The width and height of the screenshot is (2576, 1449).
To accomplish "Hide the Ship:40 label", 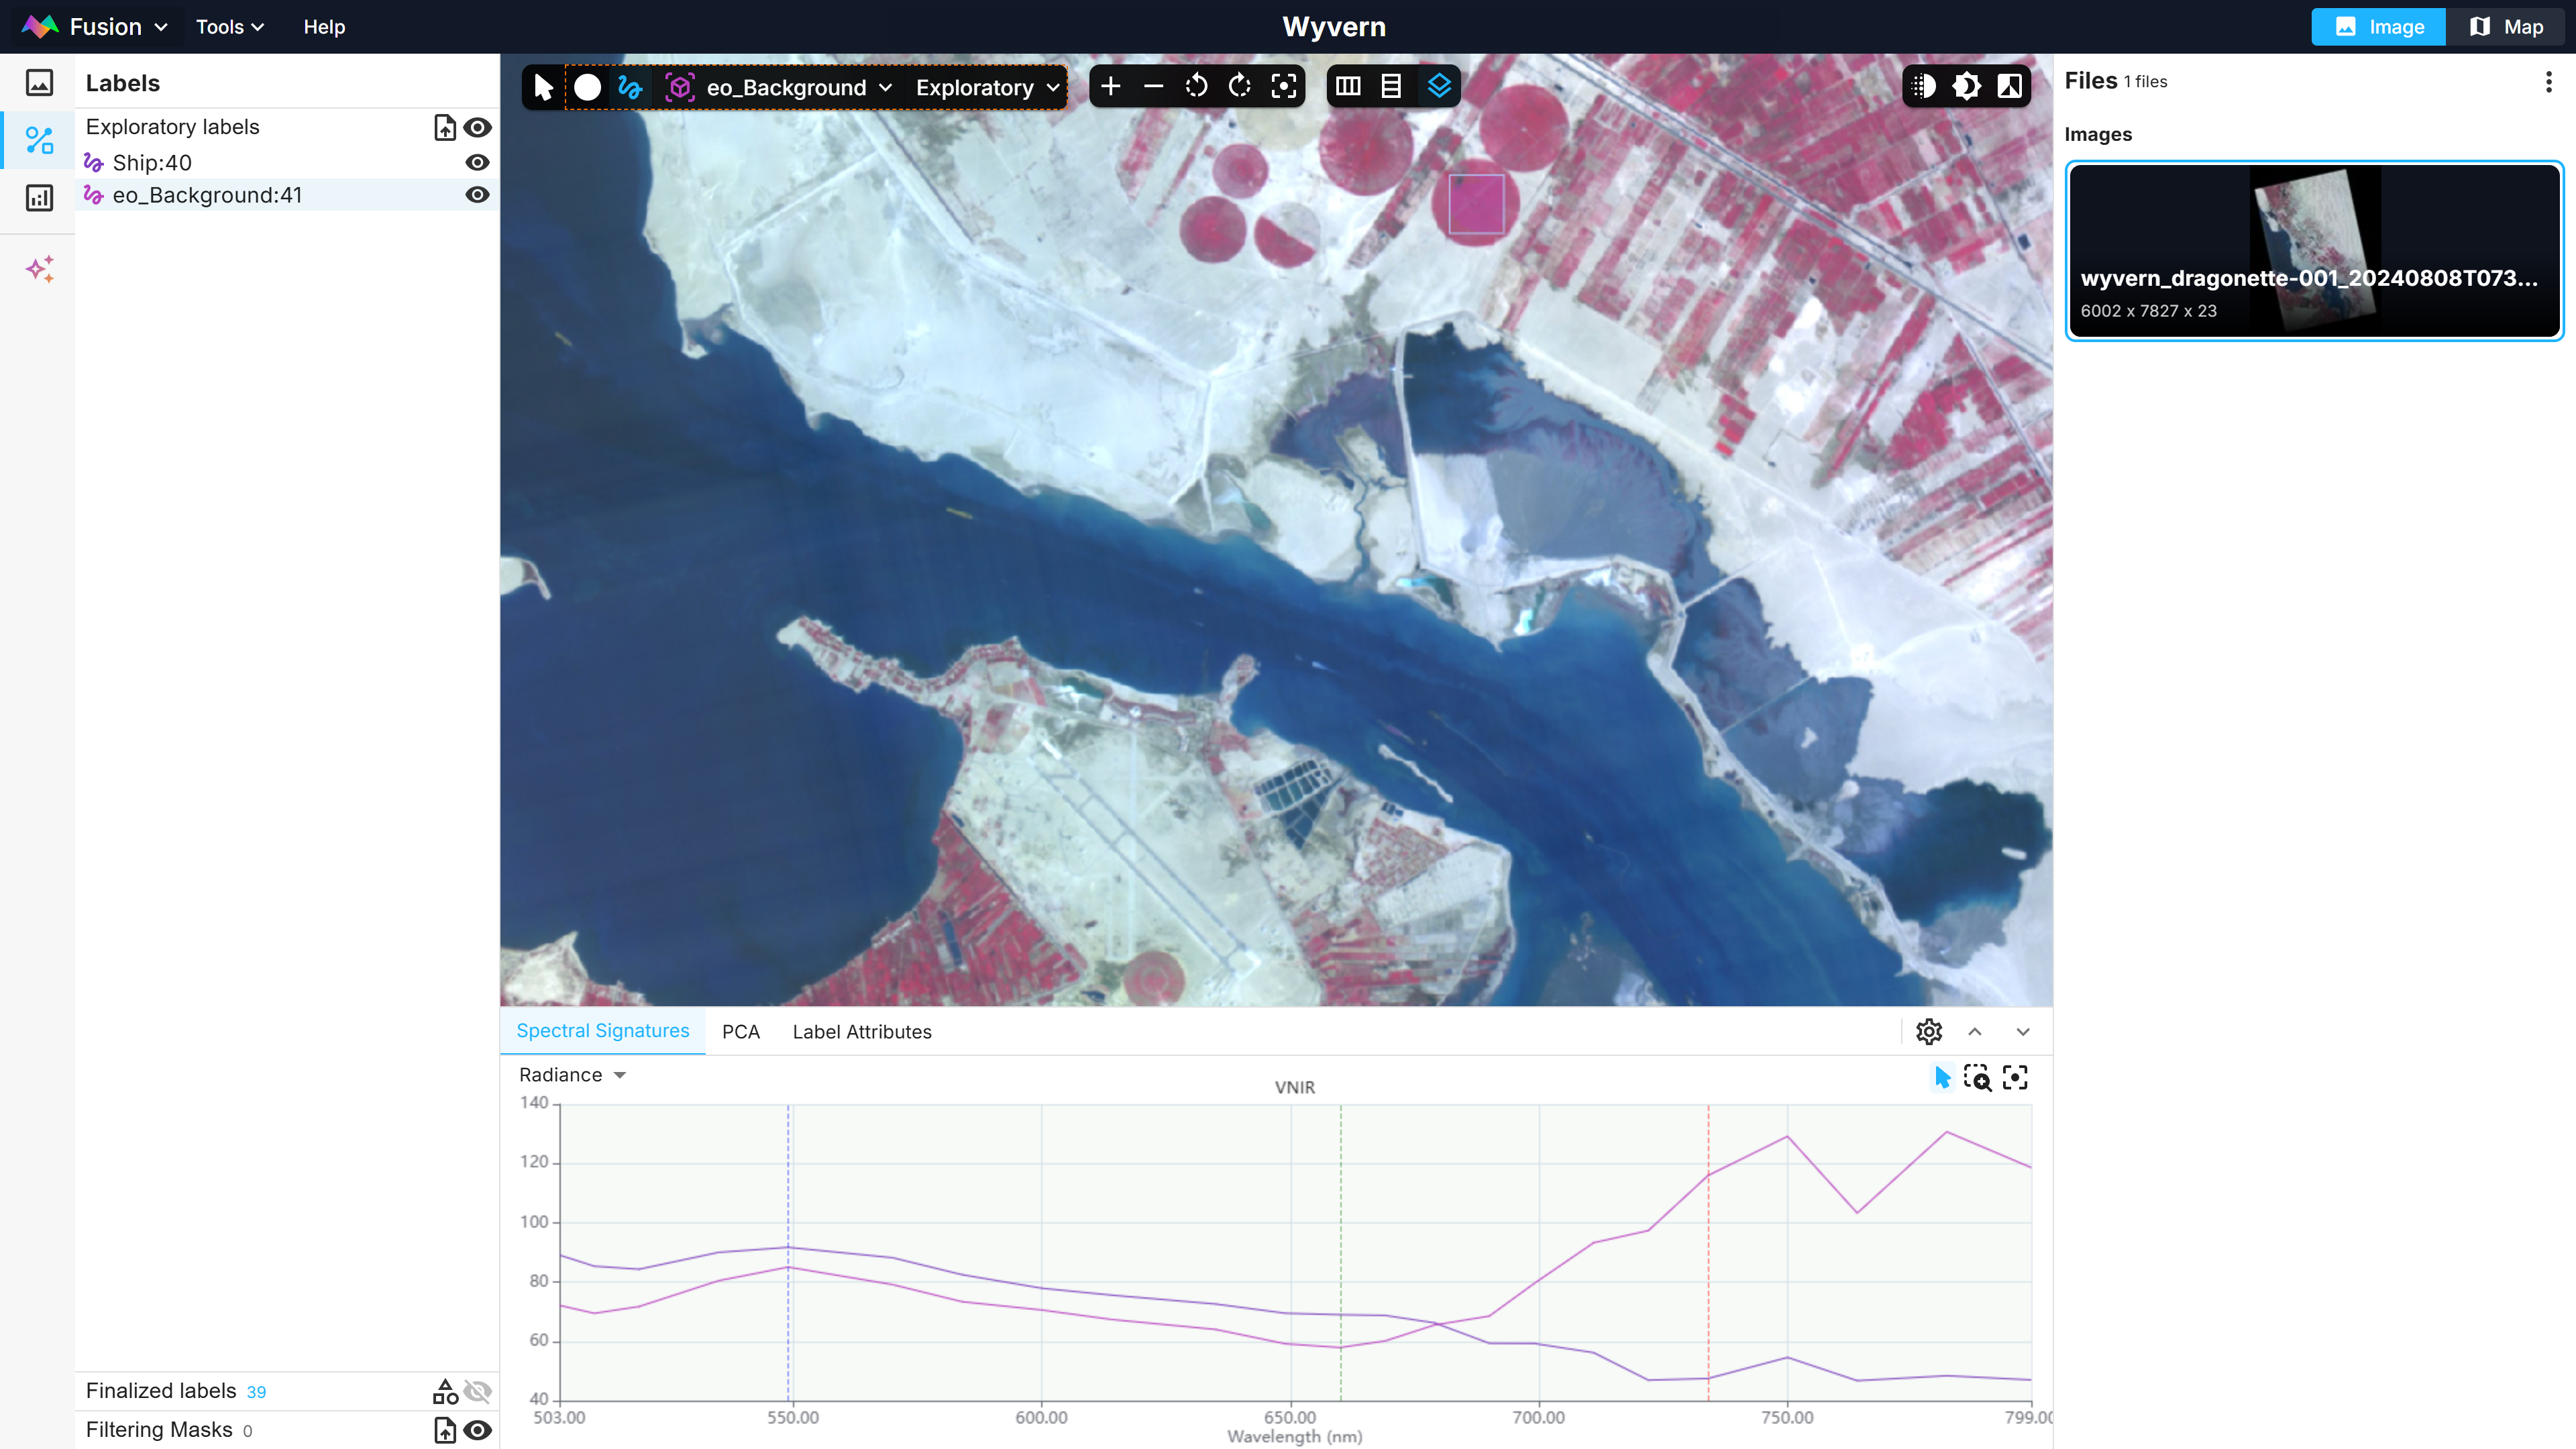I will (477, 162).
